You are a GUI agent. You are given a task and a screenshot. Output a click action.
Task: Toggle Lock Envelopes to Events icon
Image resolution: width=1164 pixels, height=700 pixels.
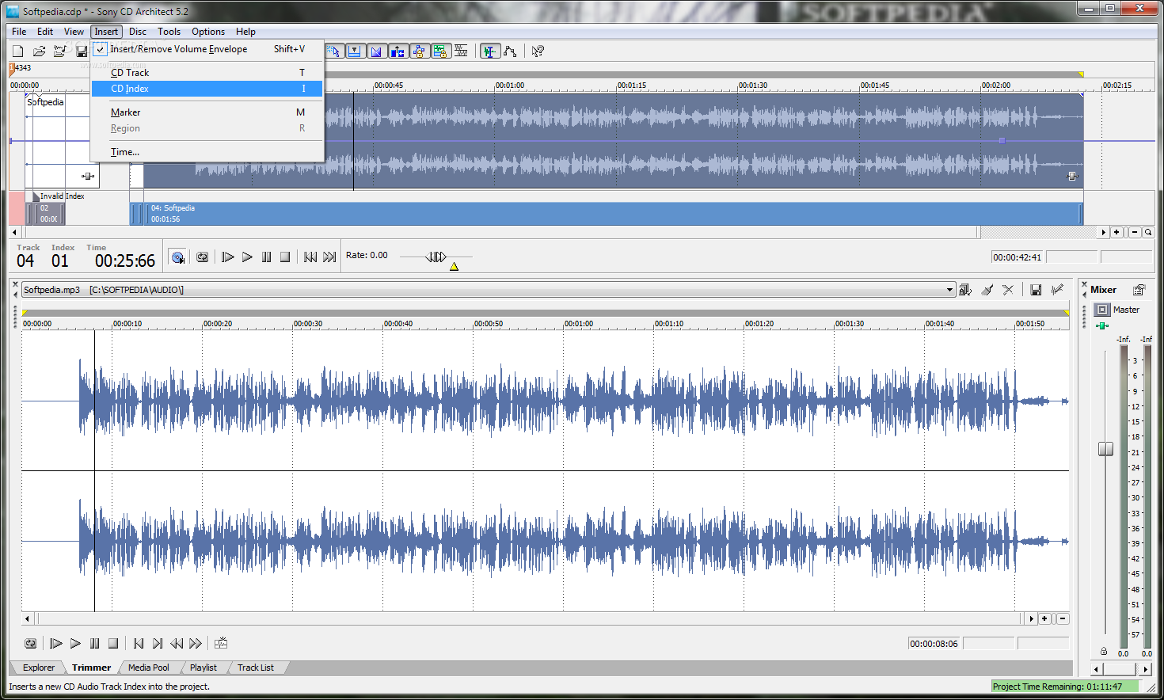pos(419,51)
